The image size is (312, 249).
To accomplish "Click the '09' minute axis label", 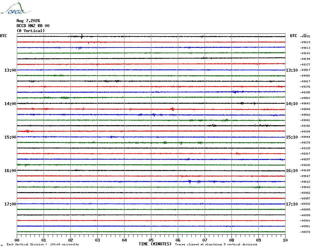I will click(258, 240).
